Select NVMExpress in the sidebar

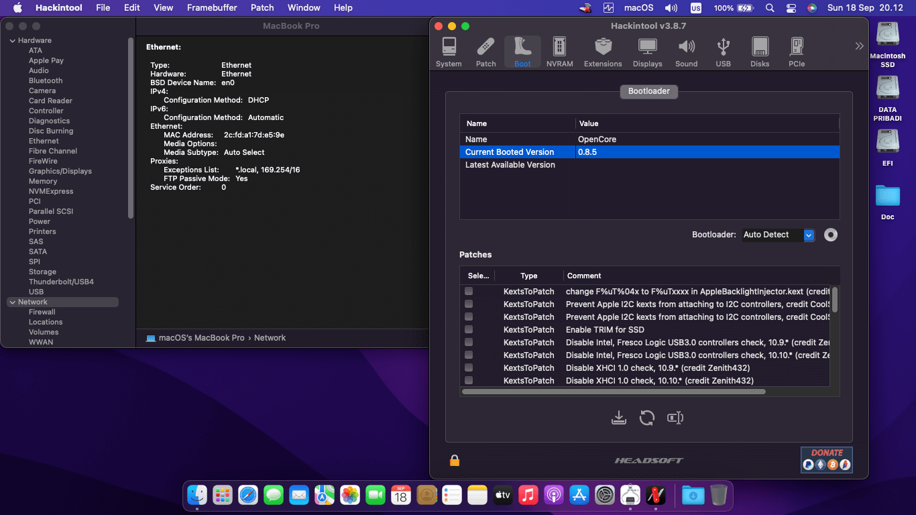pyautogui.click(x=51, y=191)
